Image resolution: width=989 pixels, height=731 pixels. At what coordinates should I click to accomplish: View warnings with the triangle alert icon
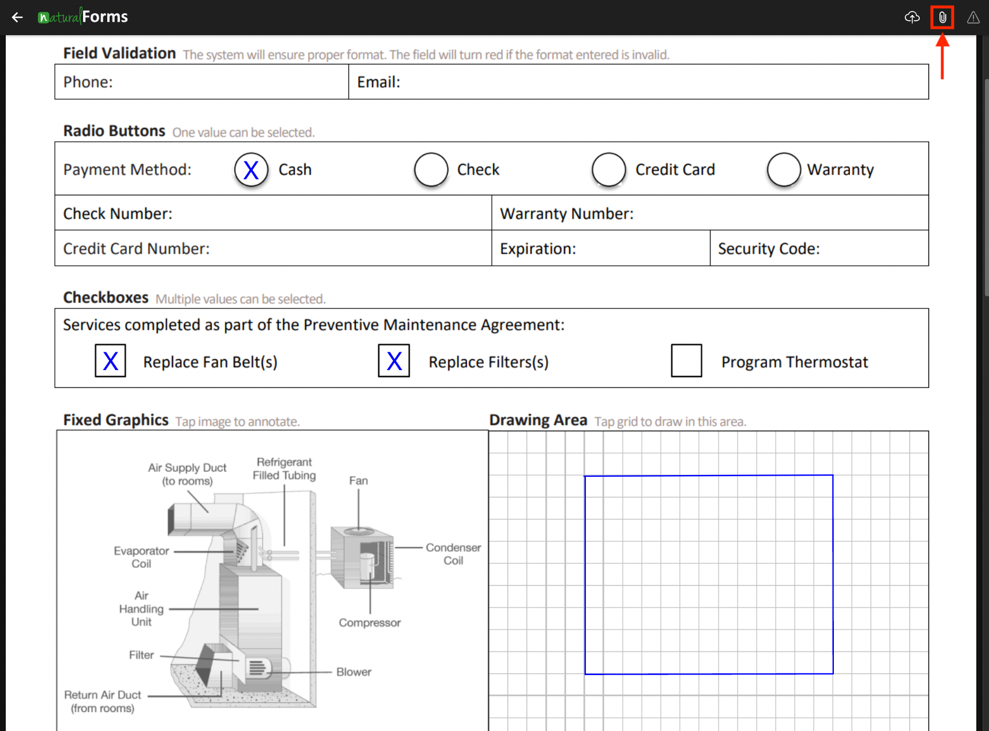pos(973,17)
